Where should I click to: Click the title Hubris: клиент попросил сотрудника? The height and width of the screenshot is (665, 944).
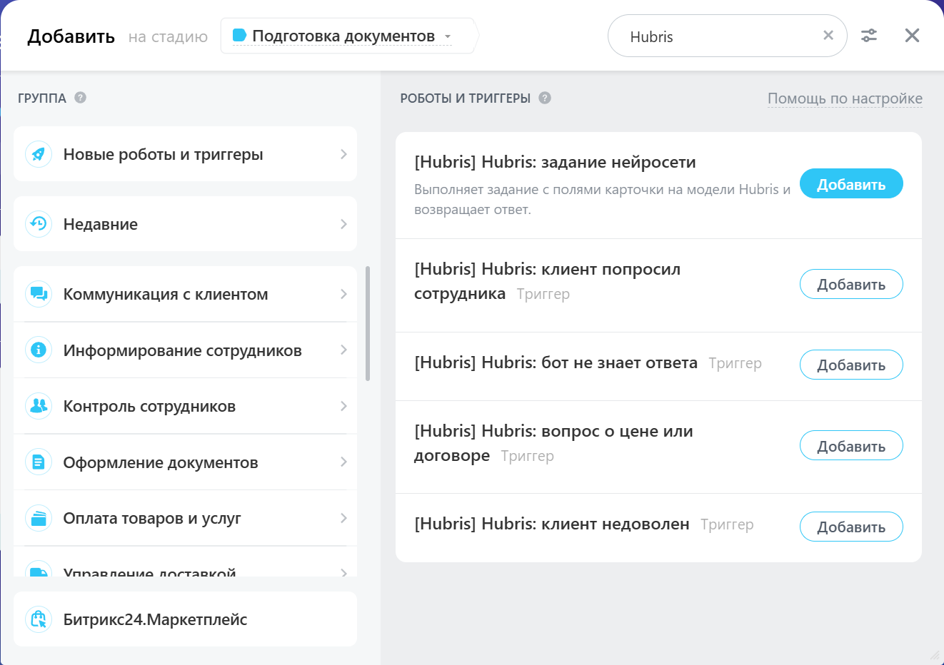click(547, 281)
